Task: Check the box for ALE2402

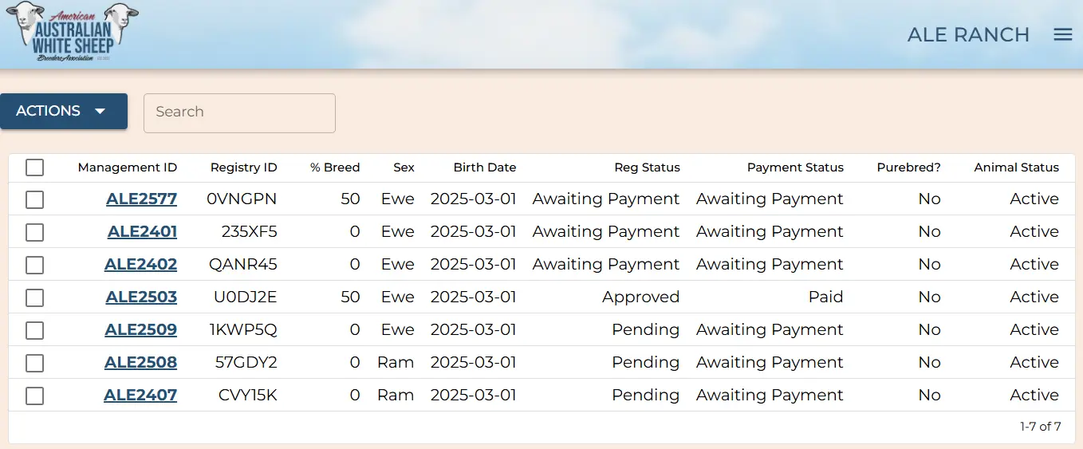Action: (x=34, y=265)
